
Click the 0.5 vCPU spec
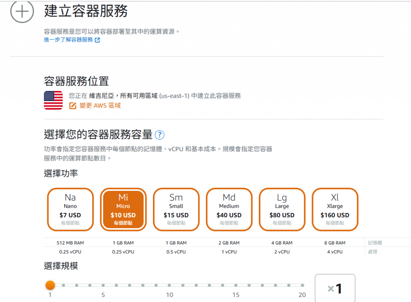coord(176,252)
